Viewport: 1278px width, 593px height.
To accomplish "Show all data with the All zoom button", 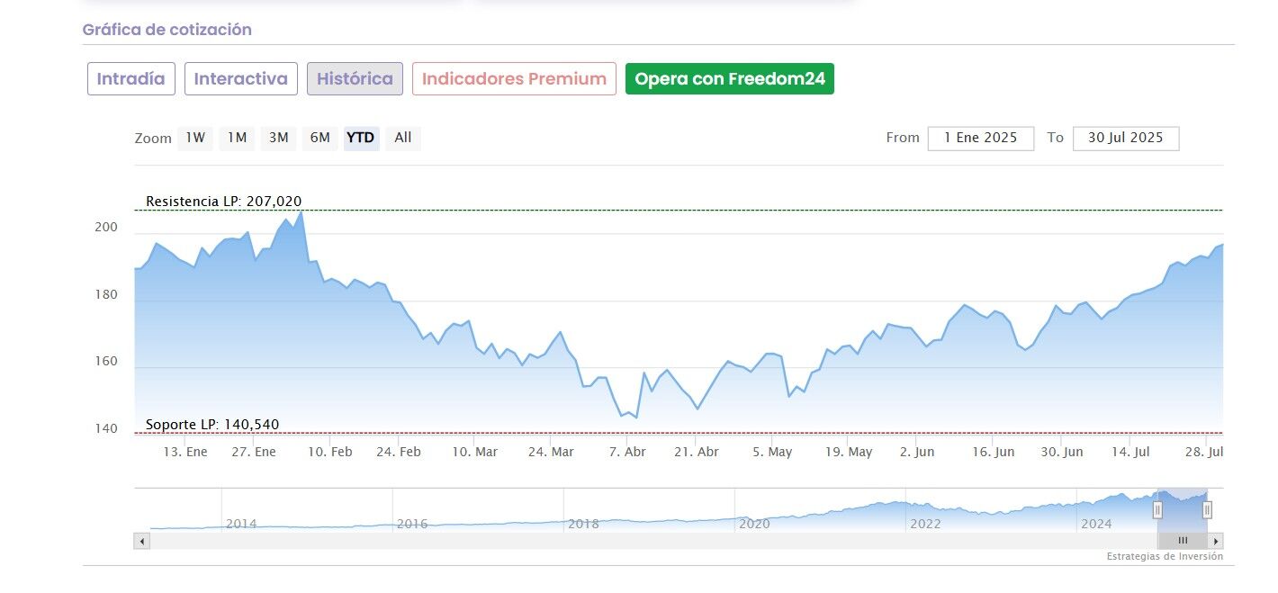I will [x=403, y=138].
